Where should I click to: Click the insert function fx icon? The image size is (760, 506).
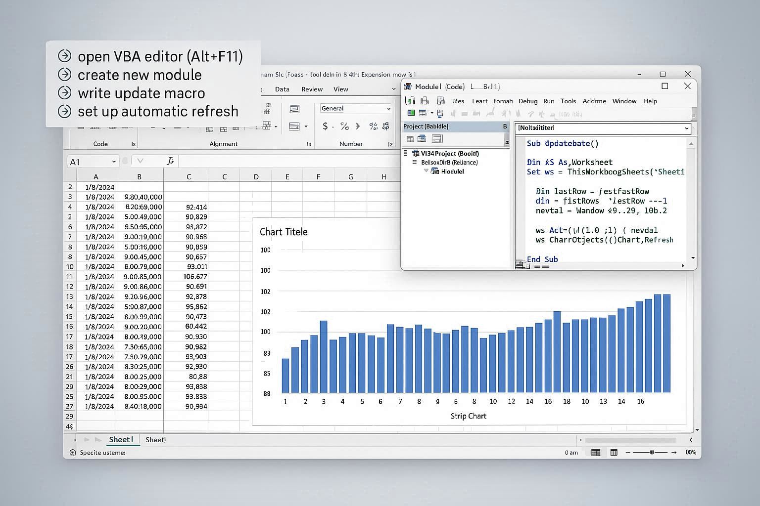click(x=170, y=161)
